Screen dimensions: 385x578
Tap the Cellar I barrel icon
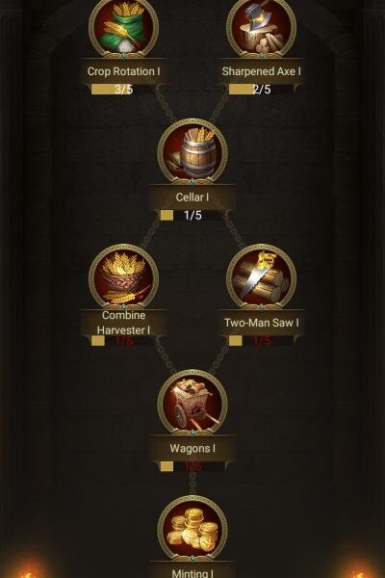tap(192, 151)
